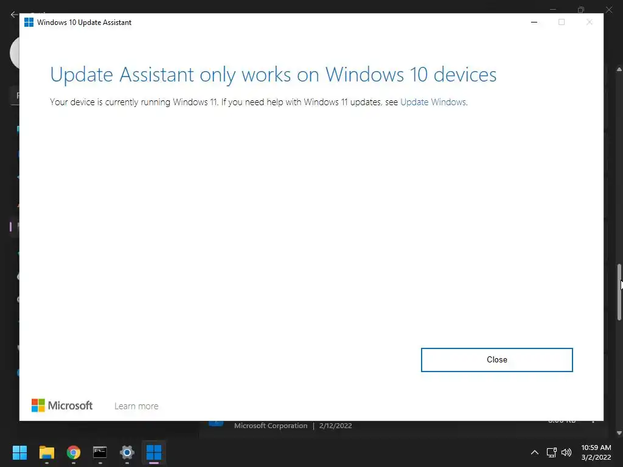Open the Update Windows link
This screenshot has height=467, width=623.
coord(433,102)
